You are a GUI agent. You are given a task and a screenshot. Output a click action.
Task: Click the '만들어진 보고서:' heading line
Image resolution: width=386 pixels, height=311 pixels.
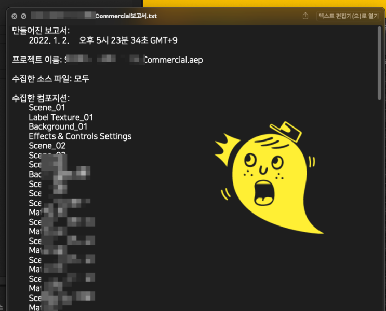point(41,31)
